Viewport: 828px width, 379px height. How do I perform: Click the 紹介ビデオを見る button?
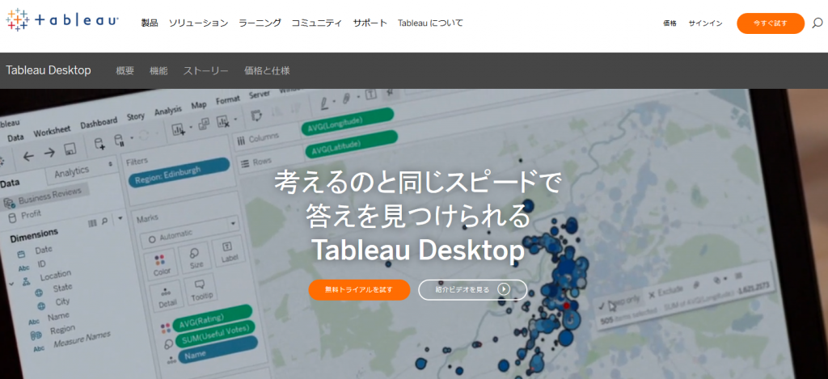click(472, 290)
